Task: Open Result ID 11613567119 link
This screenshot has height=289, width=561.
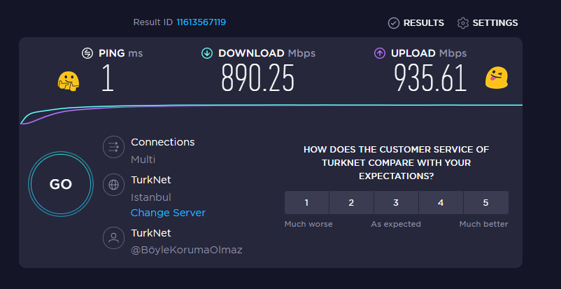Action: (x=201, y=22)
